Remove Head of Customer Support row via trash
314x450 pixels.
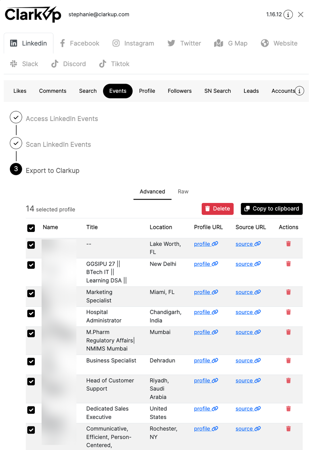click(288, 380)
